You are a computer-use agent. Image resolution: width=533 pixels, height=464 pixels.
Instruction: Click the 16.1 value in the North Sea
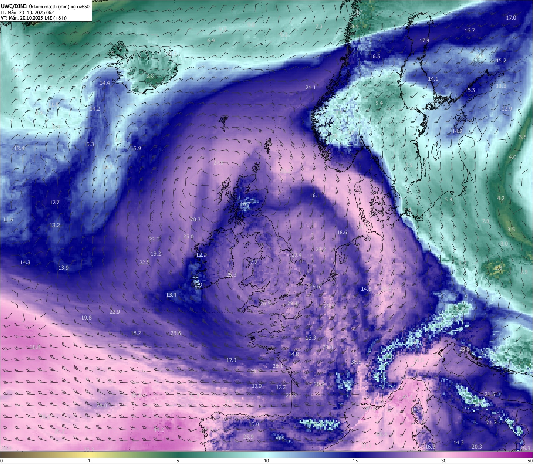[315, 195]
